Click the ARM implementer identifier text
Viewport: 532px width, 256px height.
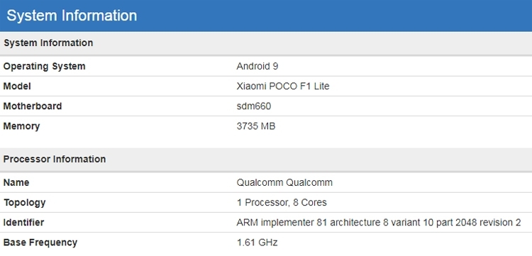click(x=379, y=223)
